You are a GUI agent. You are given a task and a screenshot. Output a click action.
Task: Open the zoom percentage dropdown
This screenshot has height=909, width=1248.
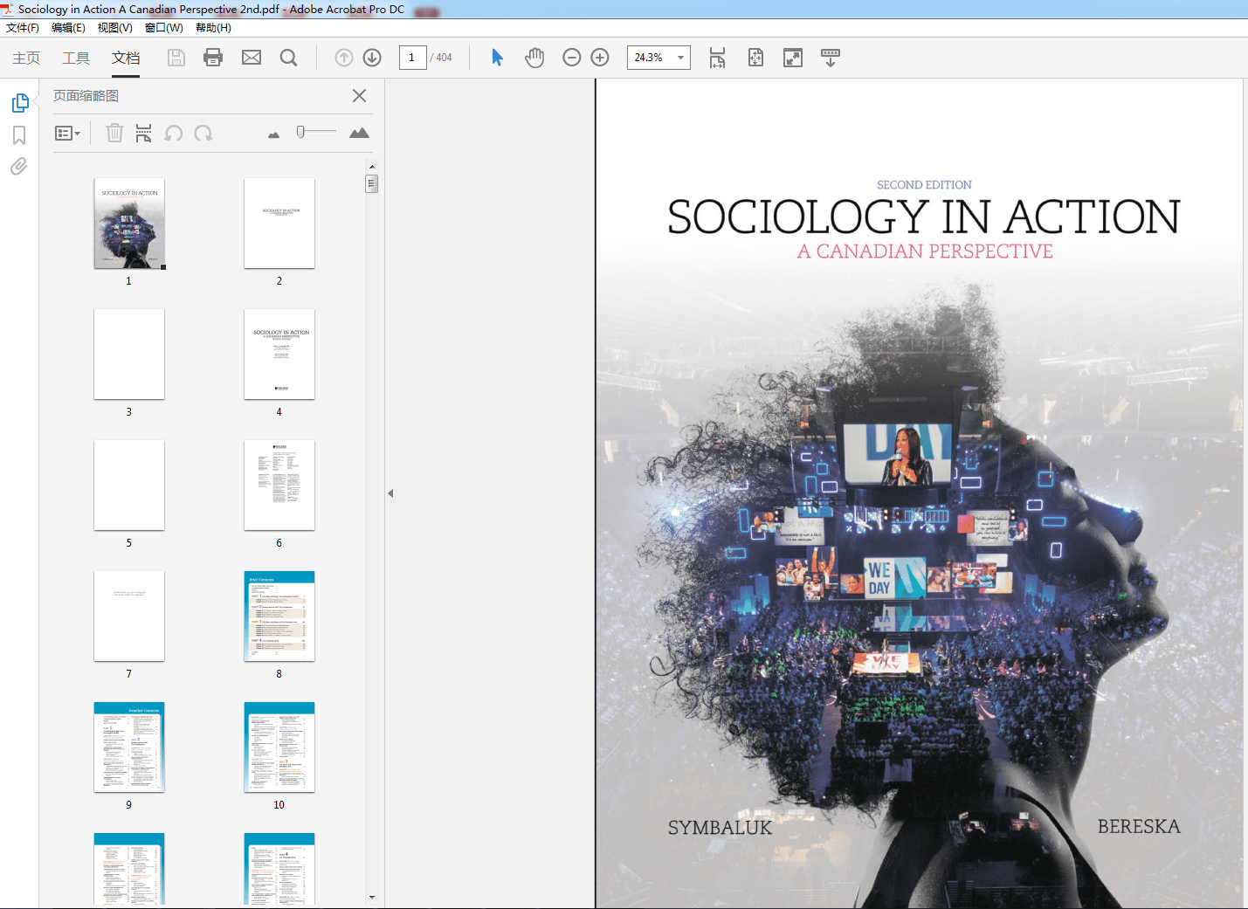(x=682, y=58)
